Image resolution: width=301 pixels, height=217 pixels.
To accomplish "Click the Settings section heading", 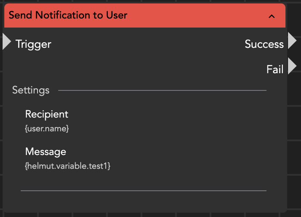I will 31,90.
